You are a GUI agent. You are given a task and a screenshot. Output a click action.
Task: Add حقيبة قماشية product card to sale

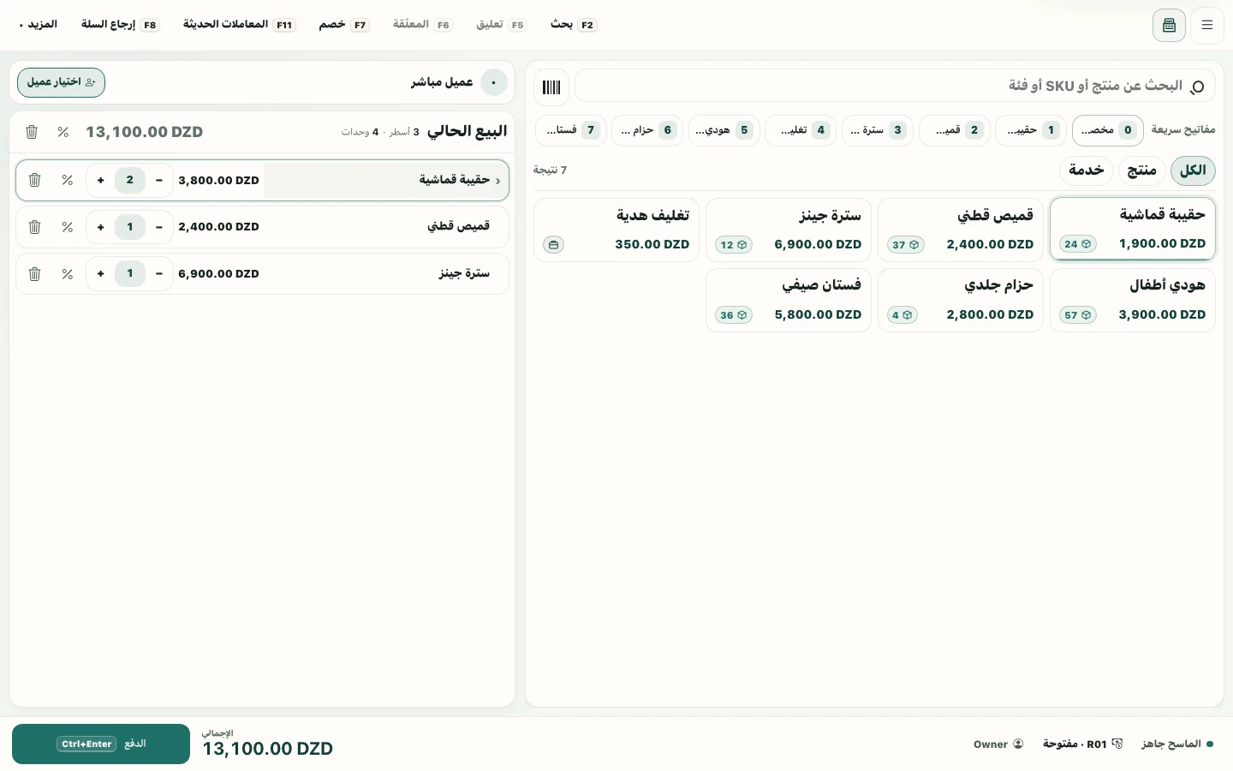pyautogui.click(x=1133, y=229)
